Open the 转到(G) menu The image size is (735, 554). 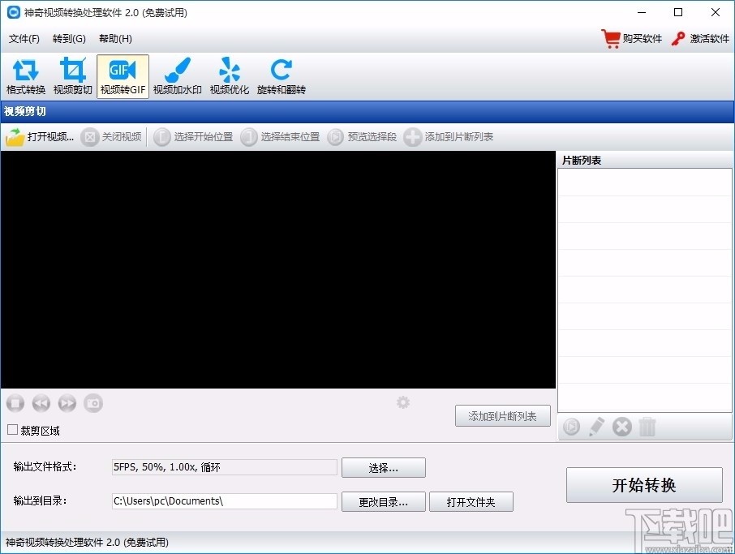pyautogui.click(x=69, y=38)
